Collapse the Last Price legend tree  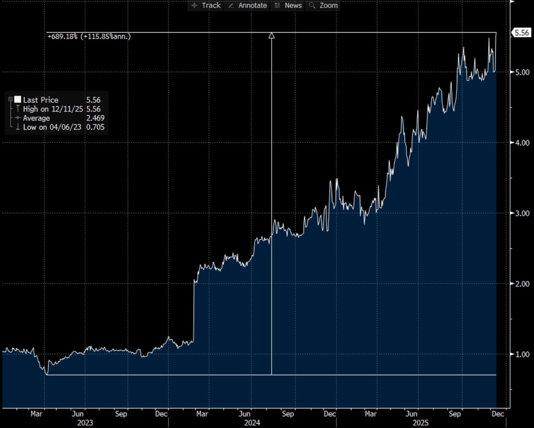10,99
